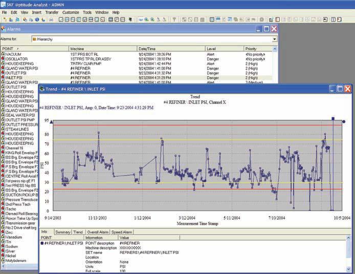Click the Date/Time column header

coord(171,49)
